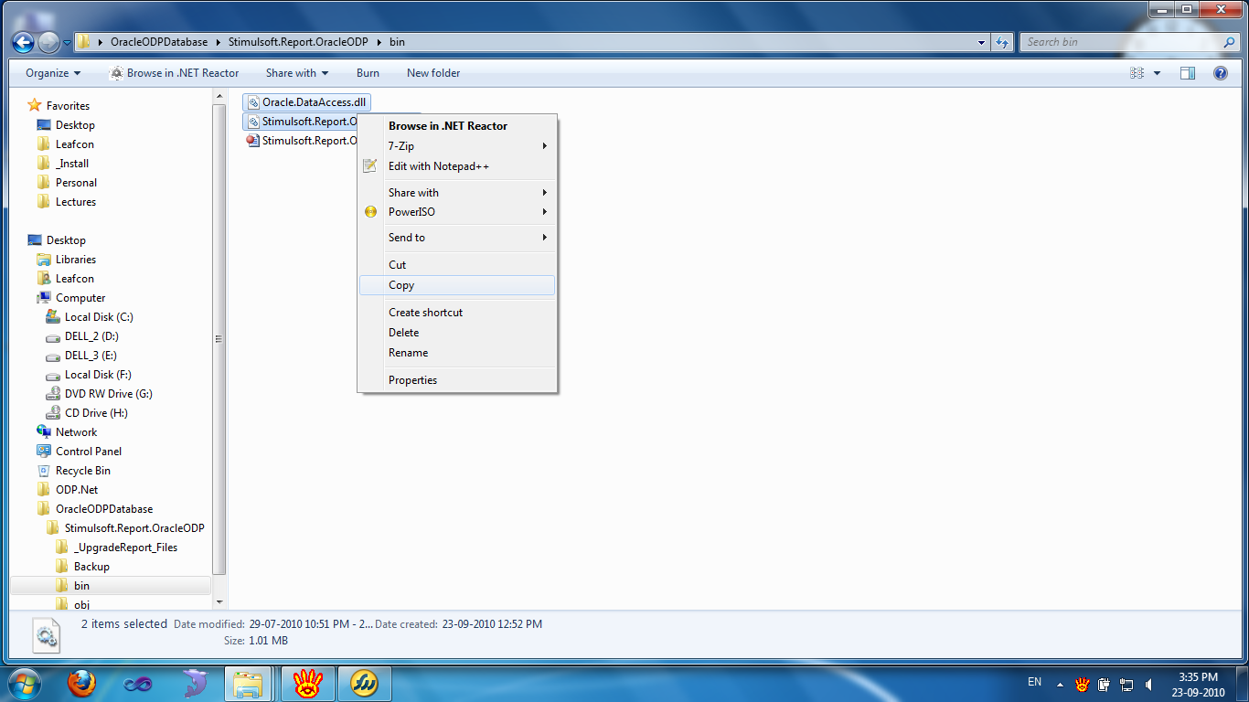This screenshot has width=1249, height=702.
Task: Click the infinity-logo taskbar icon
Action: [138, 683]
